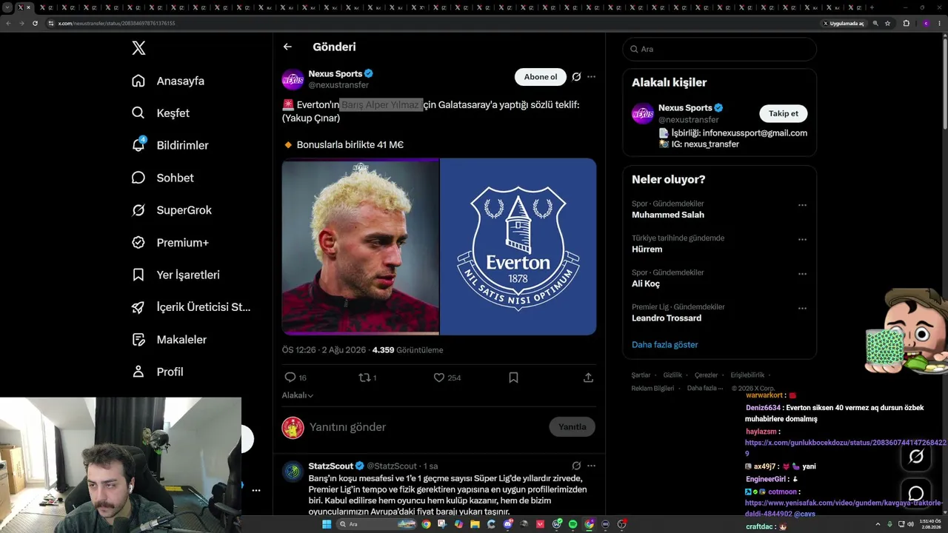This screenshot has height=533, width=948.
Task: Open Yer İşaretleri bookmarks
Action: click(x=176, y=275)
